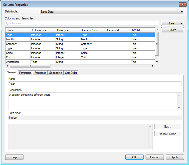The height and width of the screenshot is (165, 189).
Task: Switch to the Formatting tab
Action: pyautogui.click(x=25, y=73)
